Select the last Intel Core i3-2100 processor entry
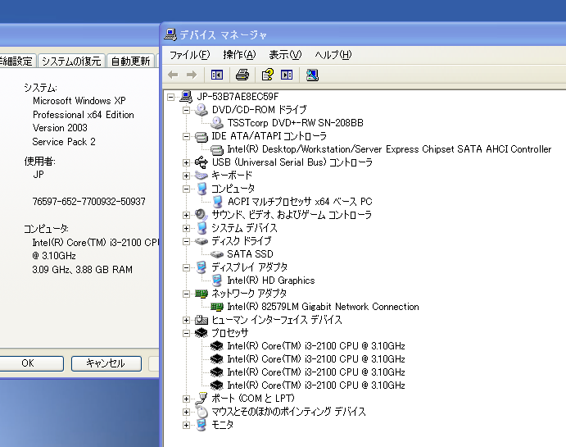This screenshot has height=447, width=566. tap(316, 385)
